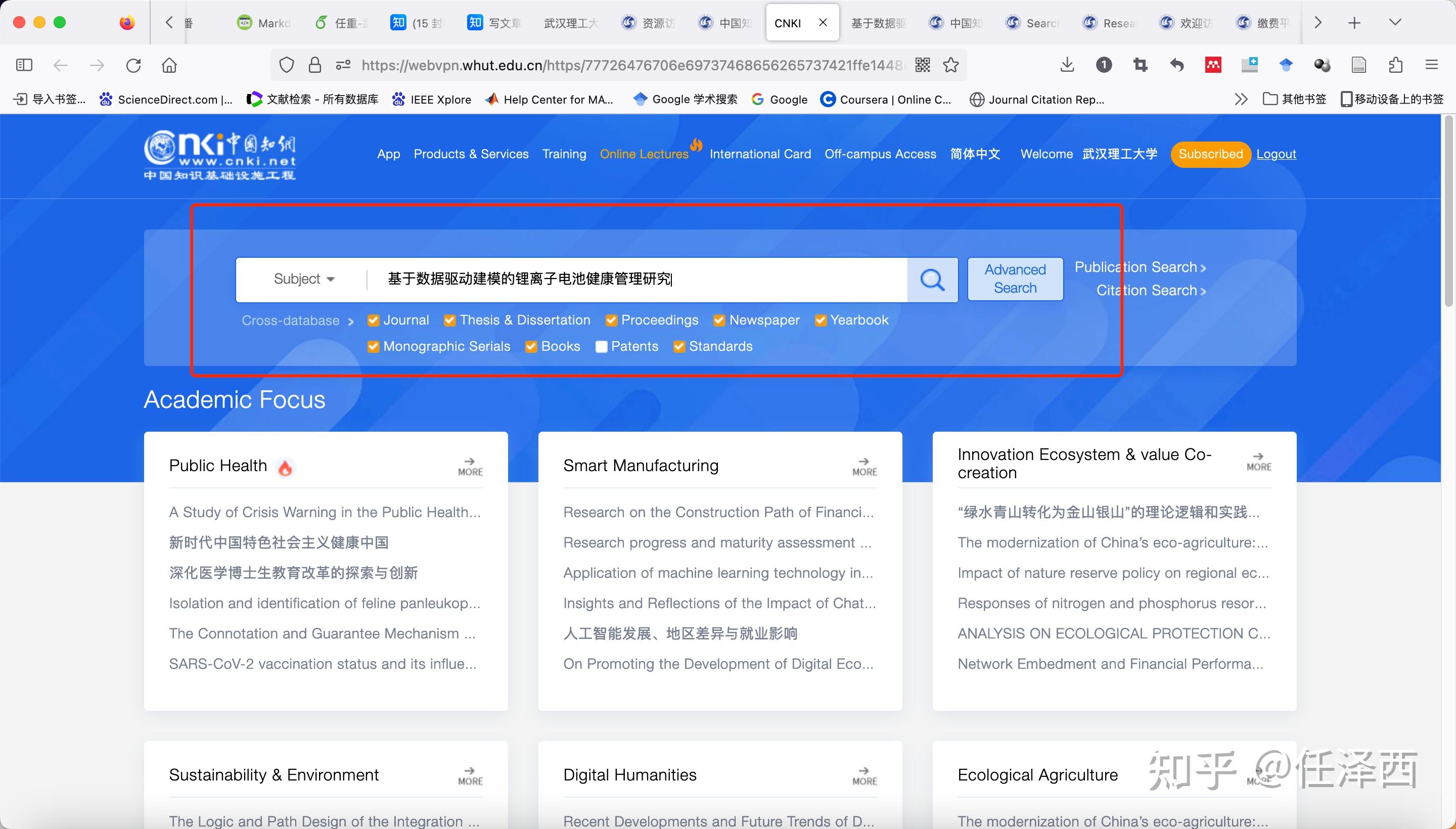
Task: Click the tracking protection shield icon
Action: pos(287,66)
